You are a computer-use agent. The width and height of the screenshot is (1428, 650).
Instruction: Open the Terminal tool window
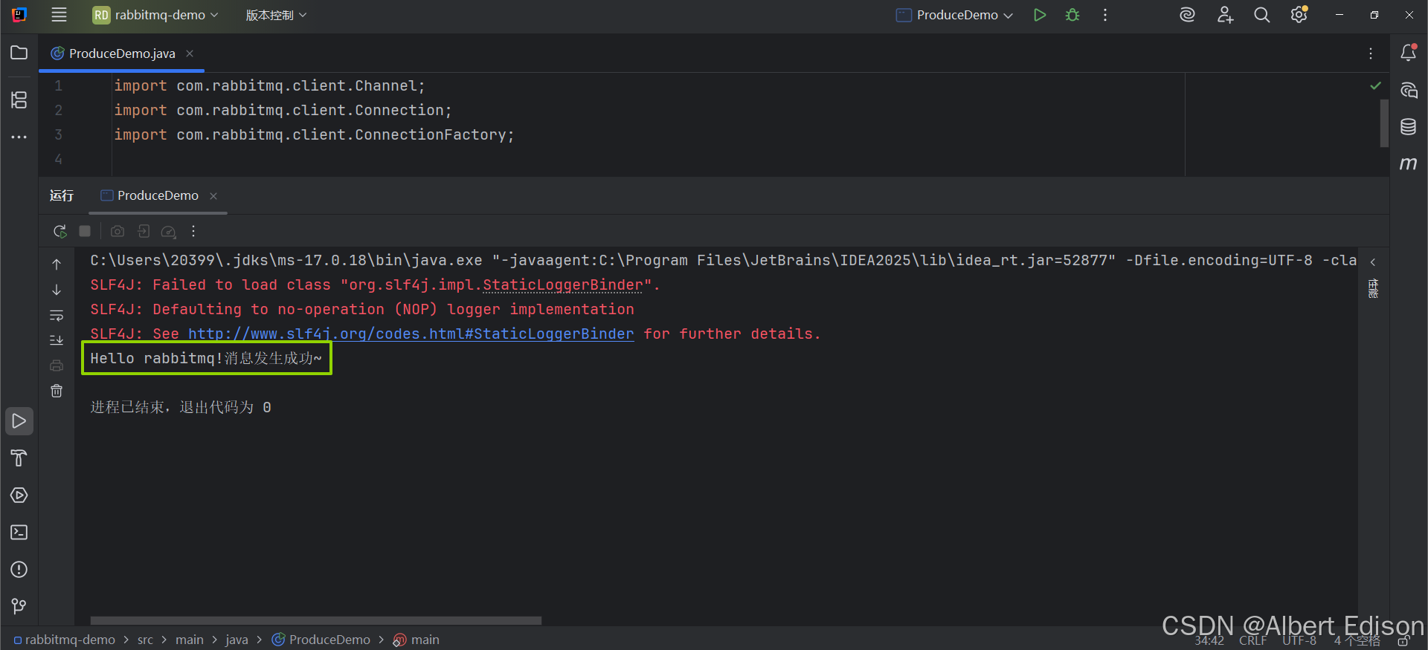pyautogui.click(x=19, y=533)
